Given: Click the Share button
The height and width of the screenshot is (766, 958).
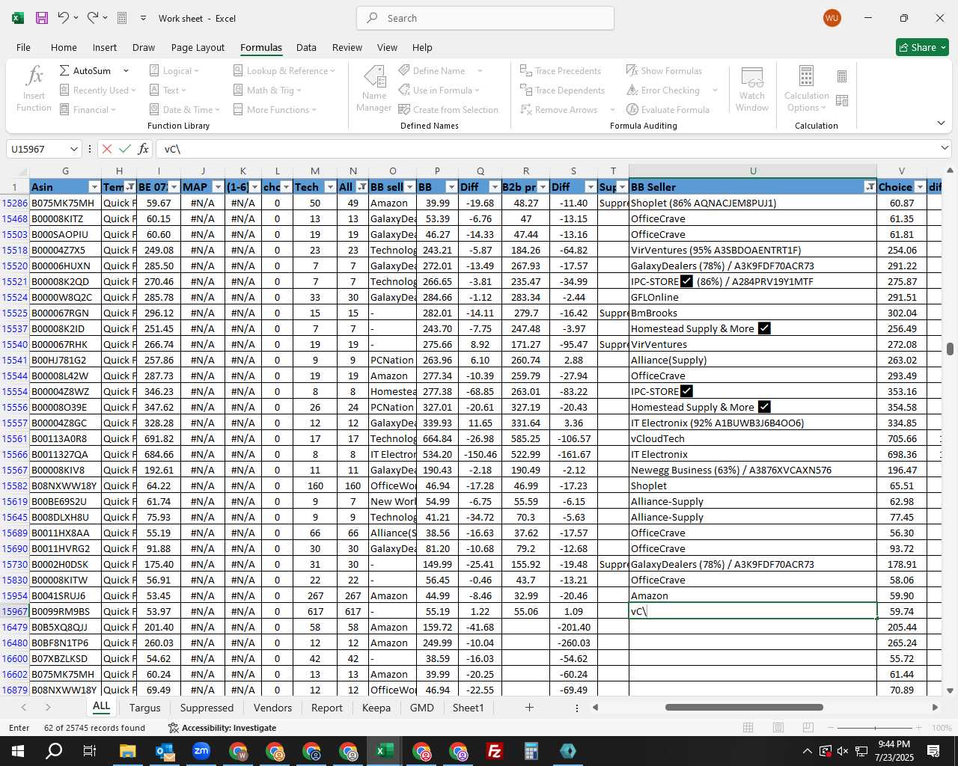Looking at the screenshot, I should point(922,47).
